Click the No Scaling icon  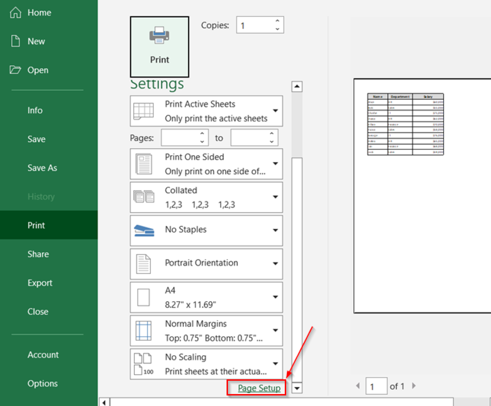[143, 363]
